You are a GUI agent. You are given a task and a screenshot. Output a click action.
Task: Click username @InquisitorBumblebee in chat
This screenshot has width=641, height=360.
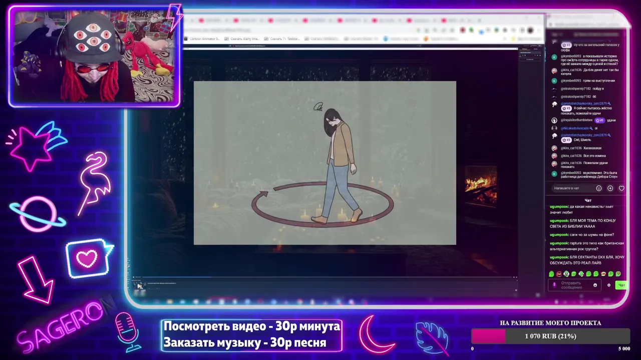(x=576, y=120)
